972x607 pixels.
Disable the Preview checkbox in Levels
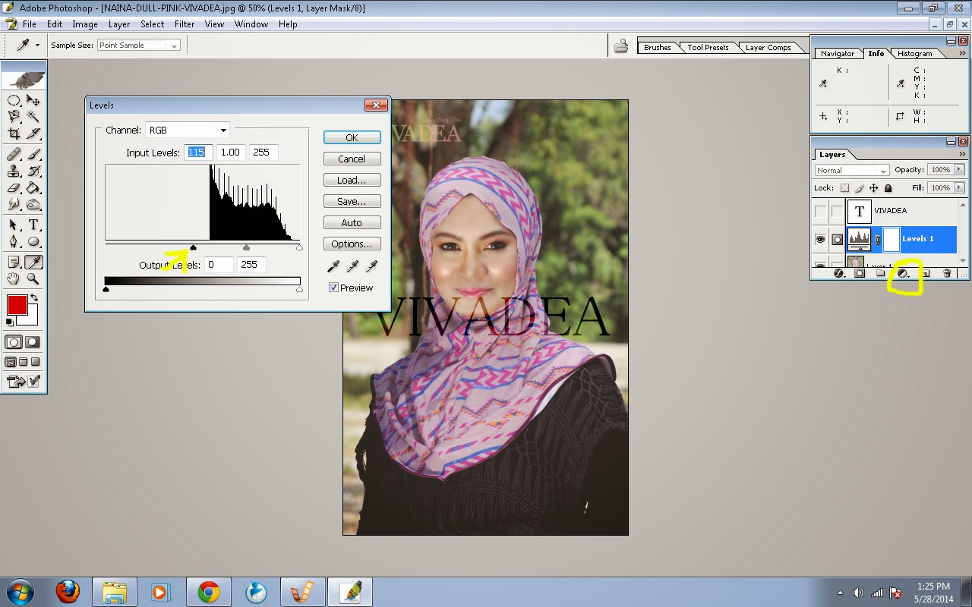(333, 287)
